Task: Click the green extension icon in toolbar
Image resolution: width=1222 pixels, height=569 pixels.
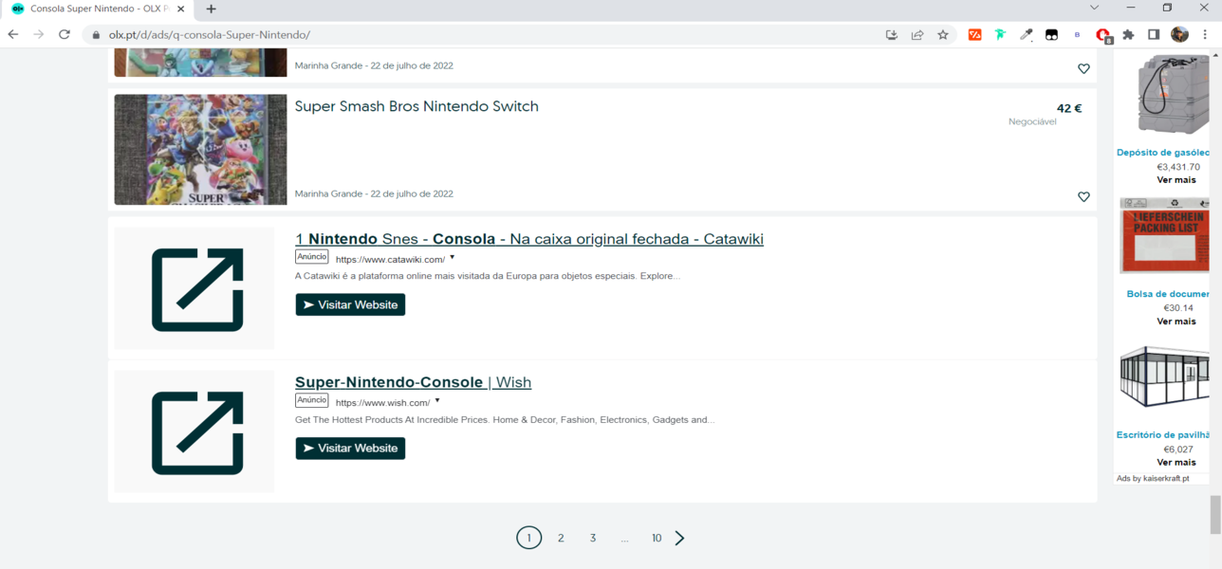Action: 1000,35
